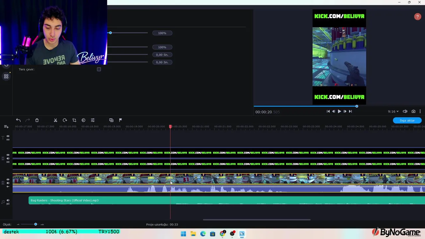Open Microsoft Edge from the taskbar
This screenshot has height=239, width=425.
pos(203,234)
